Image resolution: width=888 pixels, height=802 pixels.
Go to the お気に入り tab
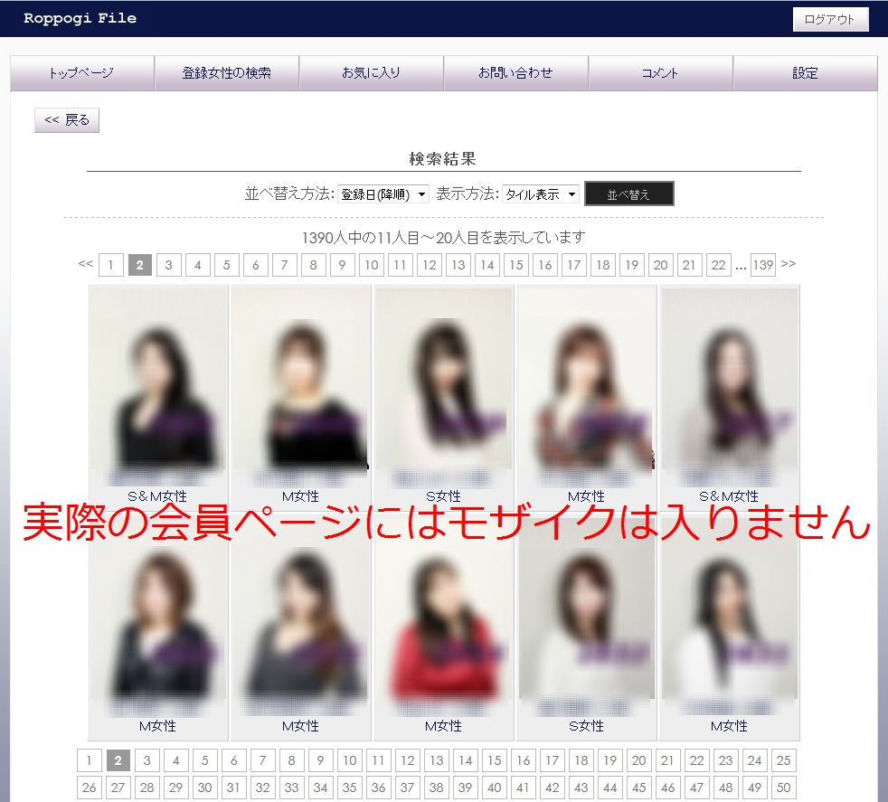pos(372,73)
